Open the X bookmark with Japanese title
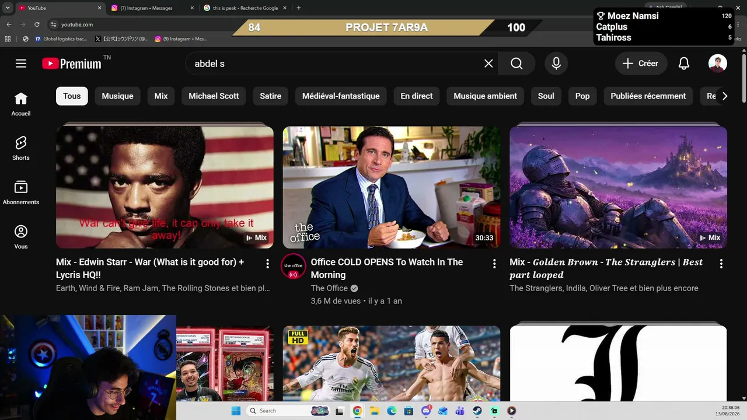747x420 pixels. click(122, 39)
